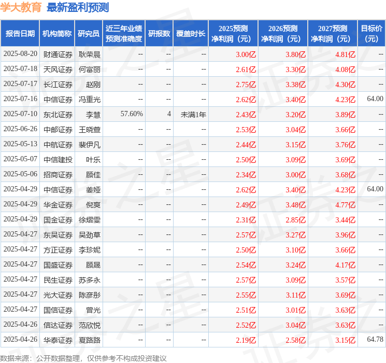386x363 pixels.
Task: Select the 招商证券 institution cell
Action: tap(58, 175)
